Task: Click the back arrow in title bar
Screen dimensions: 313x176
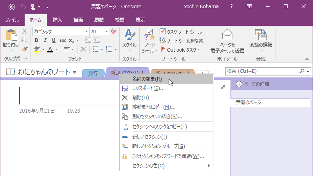Action: [x=12, y=7]
